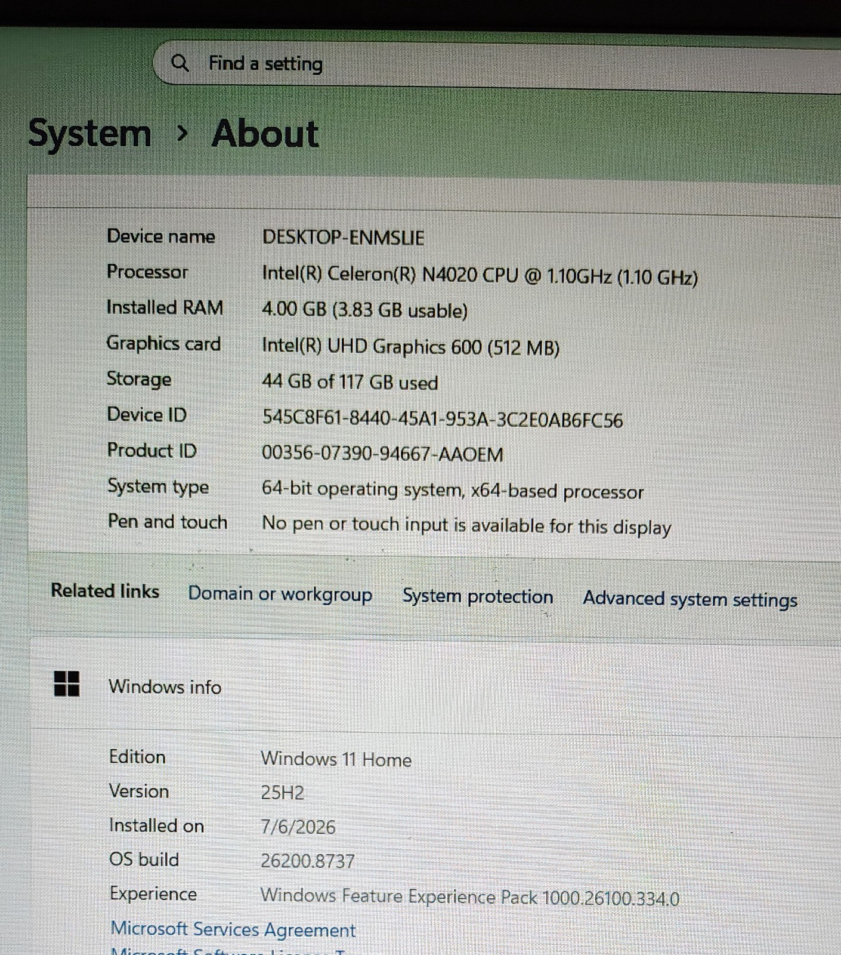Click the Device name label

[161, 236]
